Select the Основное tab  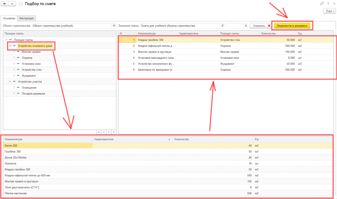(x=9, y=18)
